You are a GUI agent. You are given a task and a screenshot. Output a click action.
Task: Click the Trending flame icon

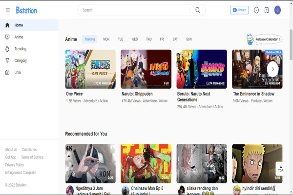(x=7, y=49)
